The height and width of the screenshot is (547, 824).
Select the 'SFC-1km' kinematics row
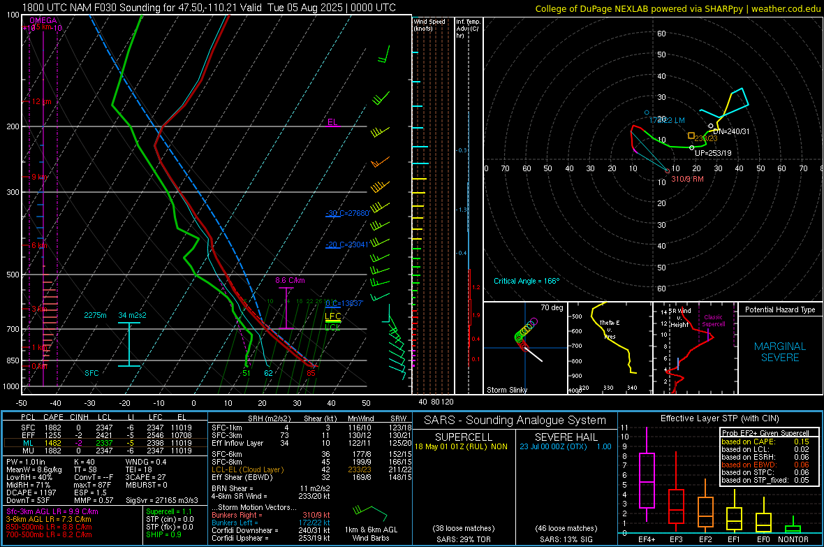coord(311,428)
